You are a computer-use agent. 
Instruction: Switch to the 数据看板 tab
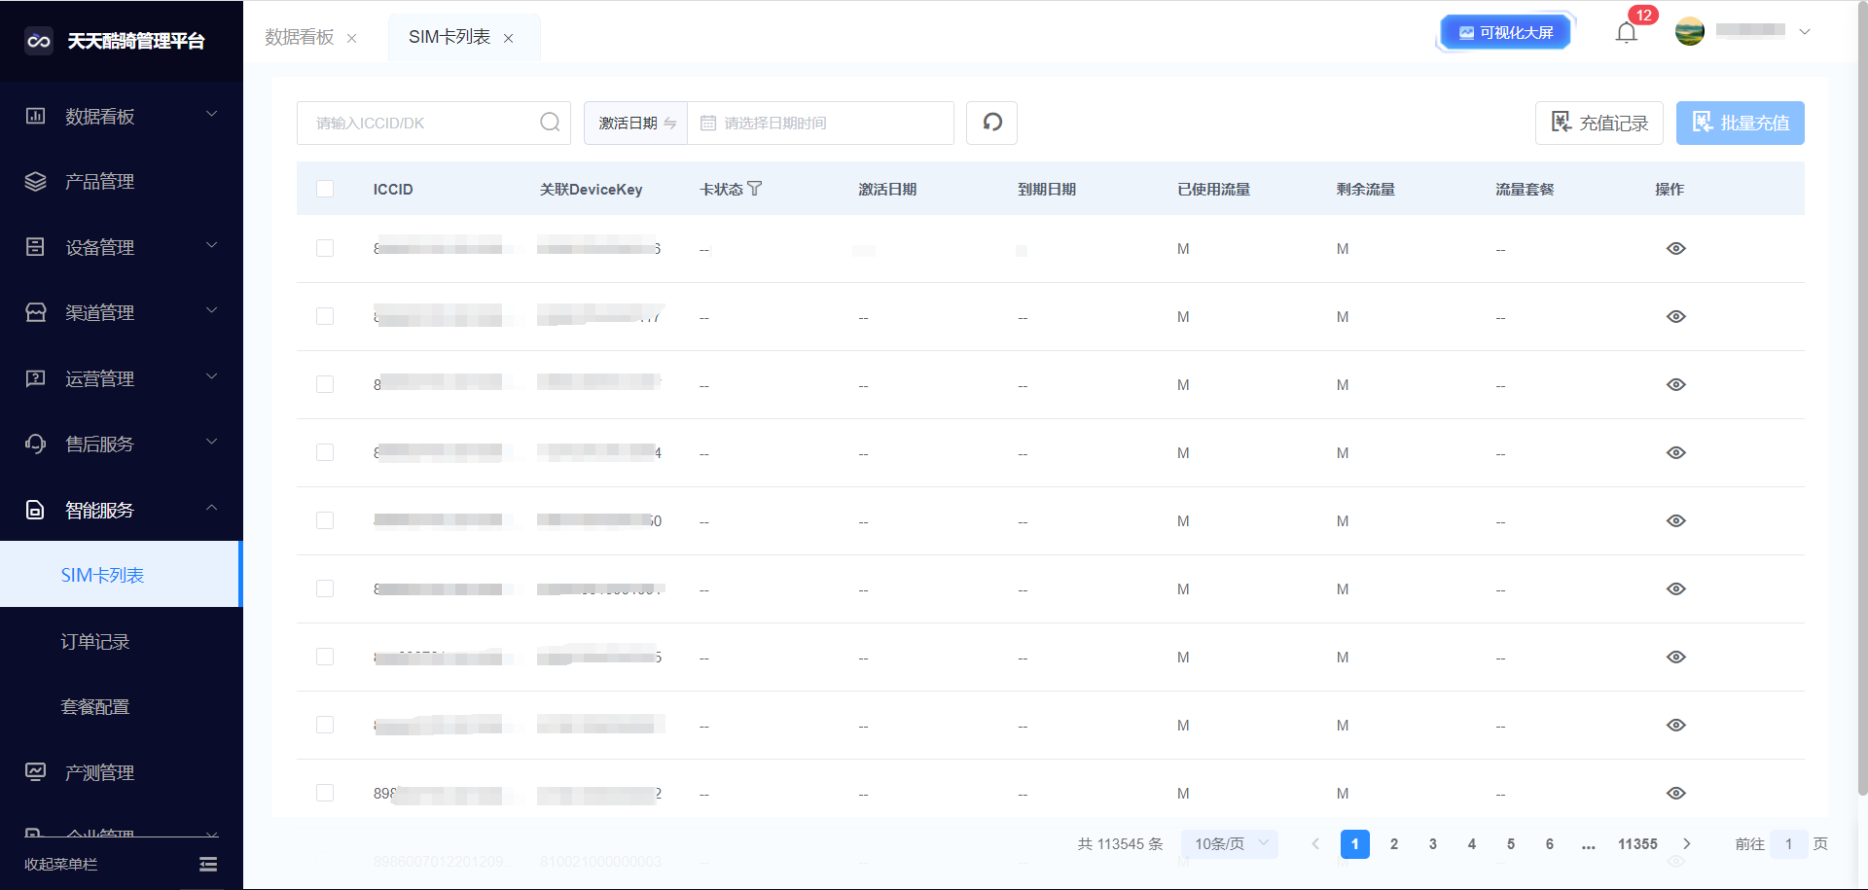[x=300, y=37]
